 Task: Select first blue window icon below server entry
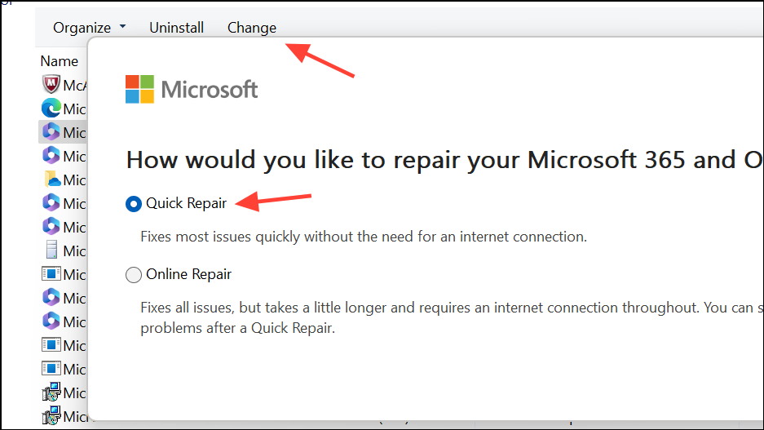click(x=51, y=274)
